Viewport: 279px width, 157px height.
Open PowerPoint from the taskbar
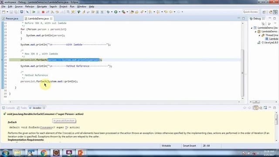pyautogui.click(x=81, y=153)
